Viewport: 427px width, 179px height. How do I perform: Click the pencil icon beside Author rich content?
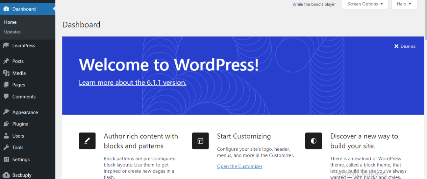point(87,141)
